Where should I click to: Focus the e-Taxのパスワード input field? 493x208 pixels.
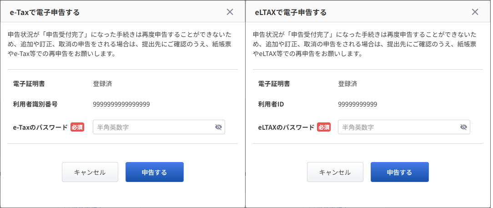[159, 127]
